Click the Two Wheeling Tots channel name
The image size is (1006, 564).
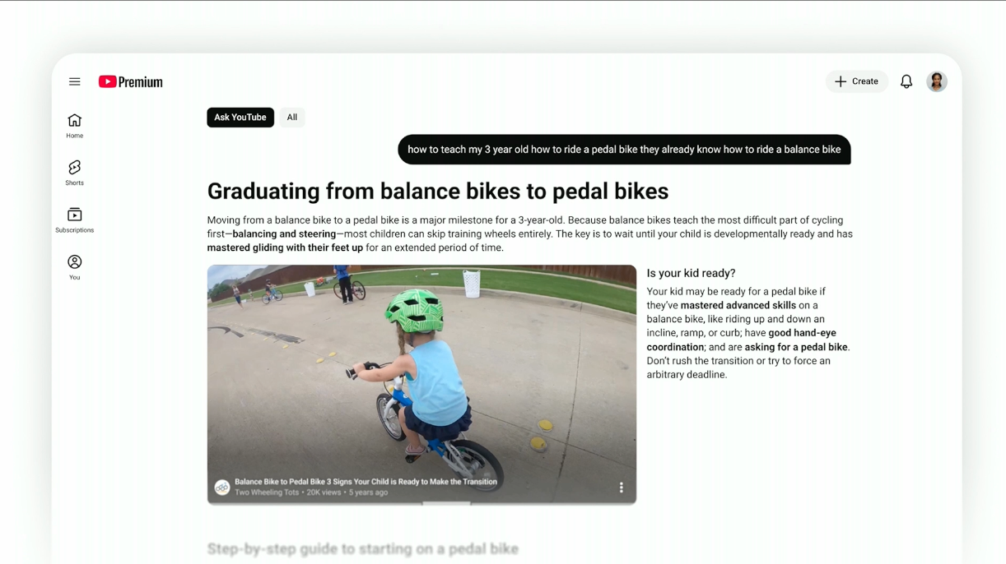point(267,492)
